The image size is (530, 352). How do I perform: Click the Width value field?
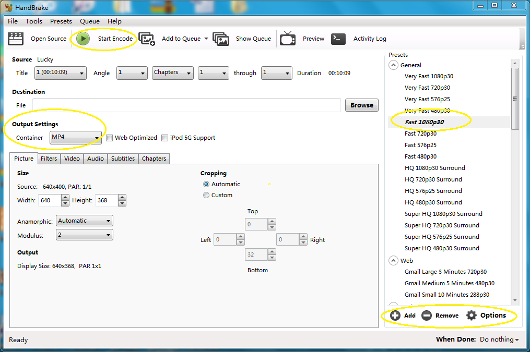coord(50,200)
